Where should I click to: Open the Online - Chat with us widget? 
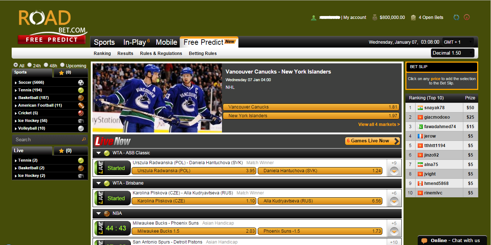point(452,240)
